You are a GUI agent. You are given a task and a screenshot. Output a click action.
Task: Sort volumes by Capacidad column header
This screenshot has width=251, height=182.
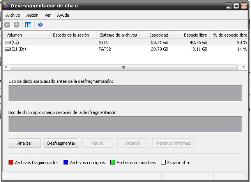[x=155, y=35]
